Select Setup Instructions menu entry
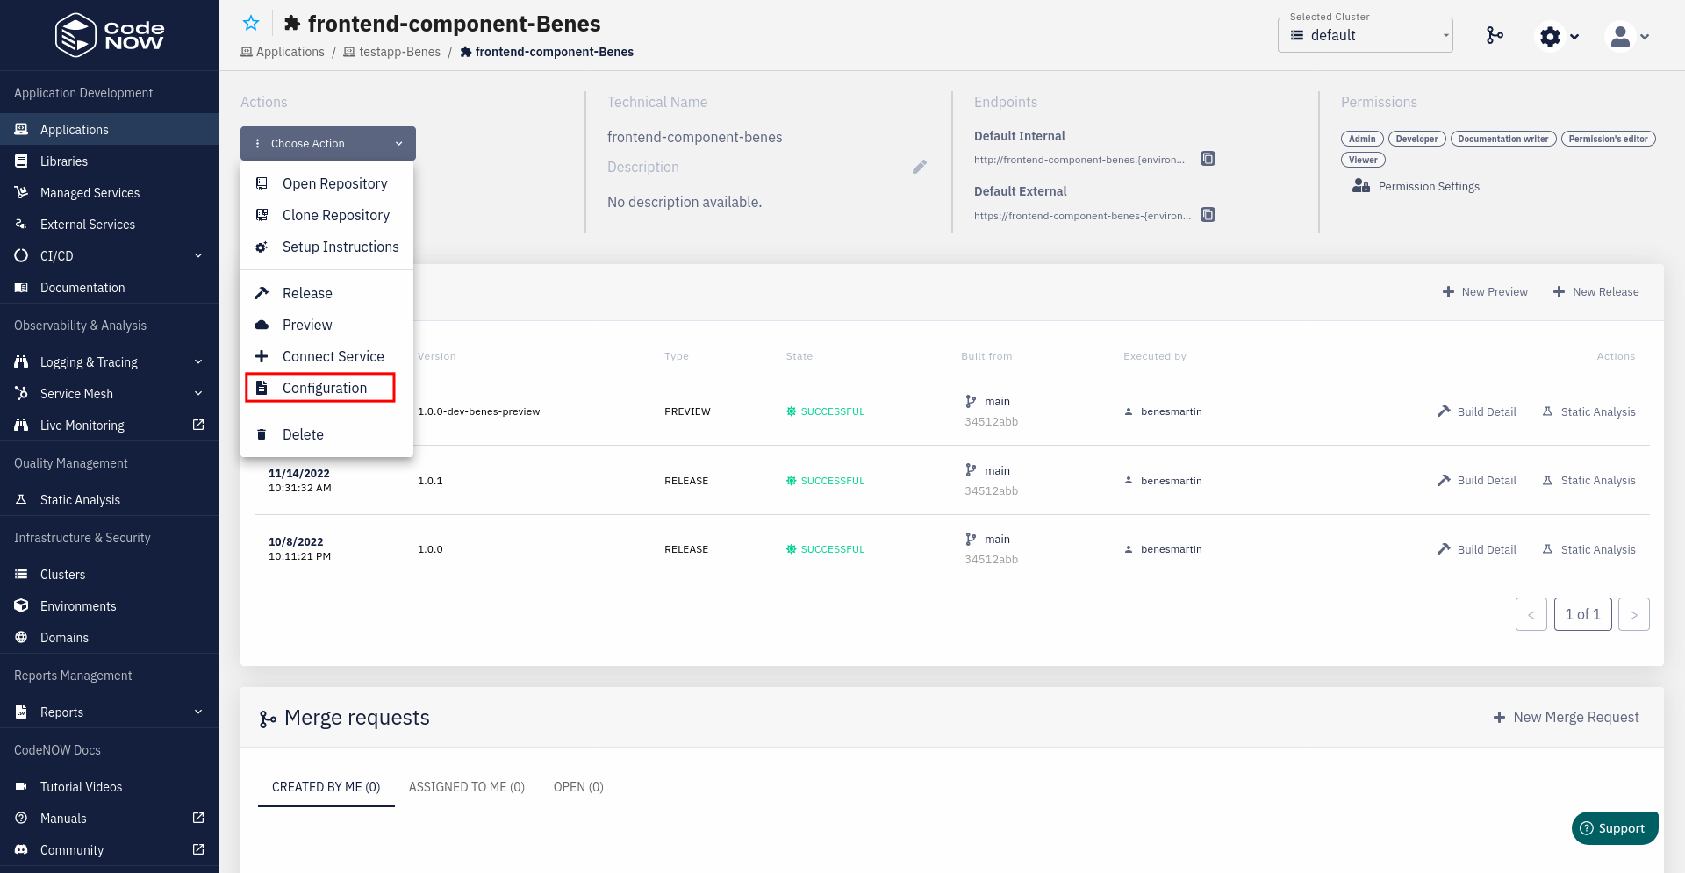 [x=326, y=247]
